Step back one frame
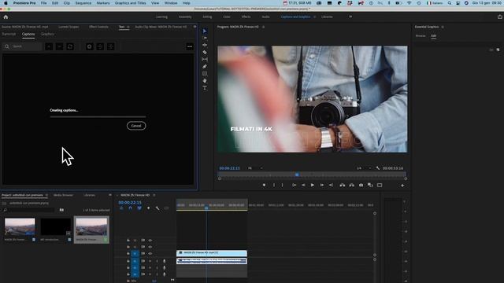This screenshot has width=504, height=283. click(303, 186)
